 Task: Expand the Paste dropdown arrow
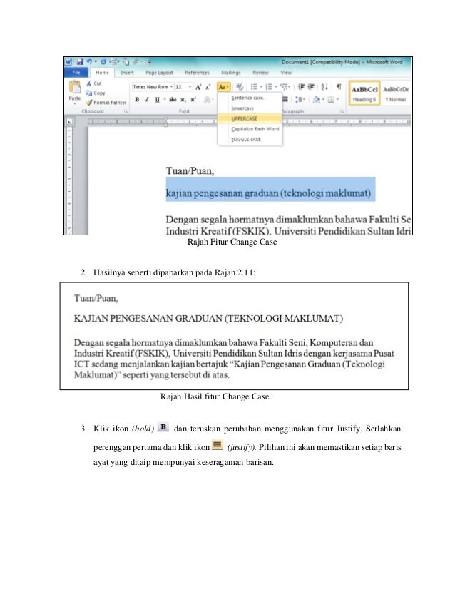[75, 103]
